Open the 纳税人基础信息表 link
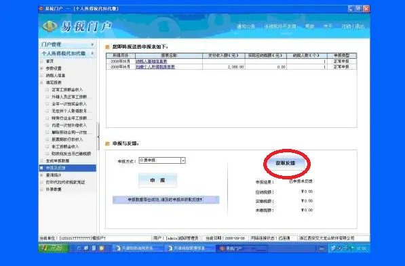Screen dimensions: 405x266 (151, 62)
